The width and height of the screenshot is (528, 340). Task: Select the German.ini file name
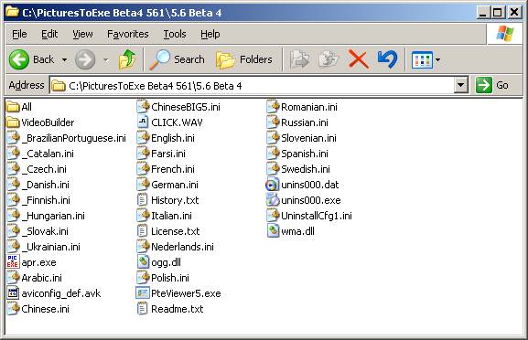pos(175,185)
